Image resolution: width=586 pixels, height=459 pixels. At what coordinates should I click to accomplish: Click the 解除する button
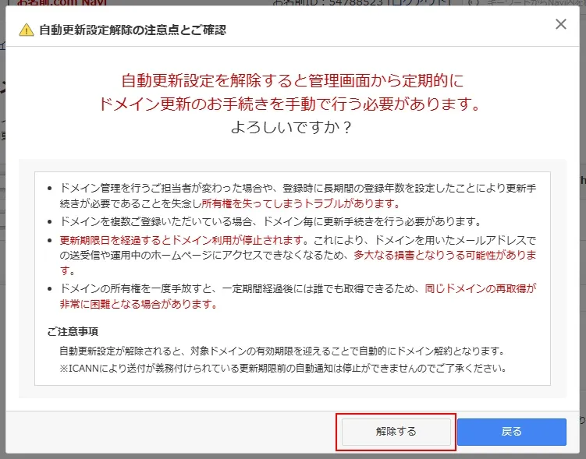point(396,432)
